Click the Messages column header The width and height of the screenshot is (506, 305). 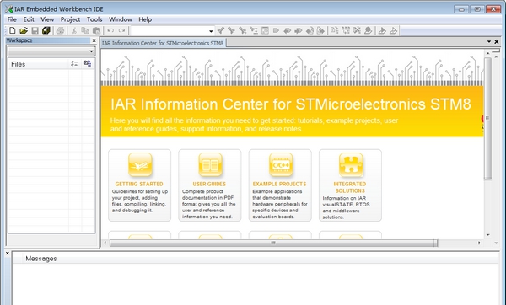pyautogui.click(x=41, y=259)
